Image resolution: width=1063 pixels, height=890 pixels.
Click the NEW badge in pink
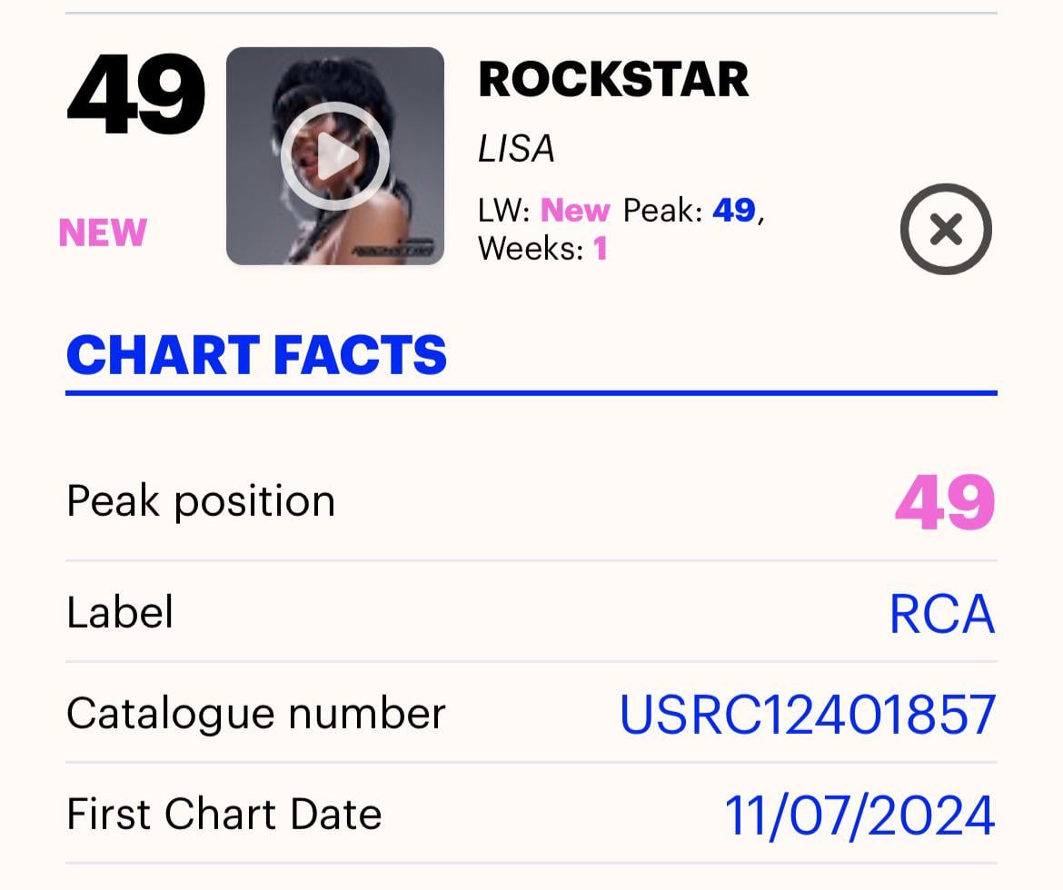(x=102, y=232)
